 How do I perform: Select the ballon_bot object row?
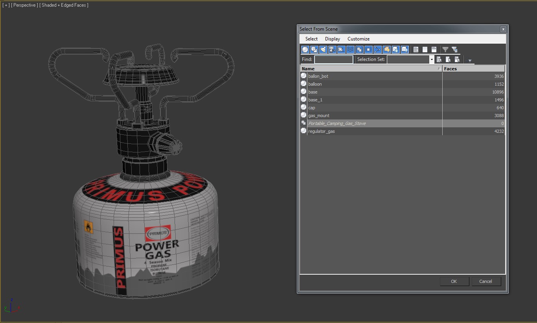pos(403,76)
